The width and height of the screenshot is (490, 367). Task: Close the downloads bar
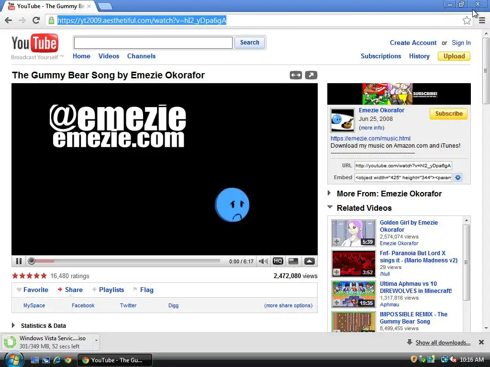point(481,342)
